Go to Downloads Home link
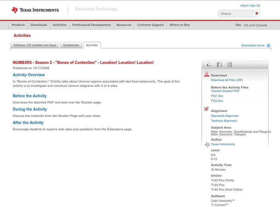Viewport: 280px width, 207px height. (253, 45)
